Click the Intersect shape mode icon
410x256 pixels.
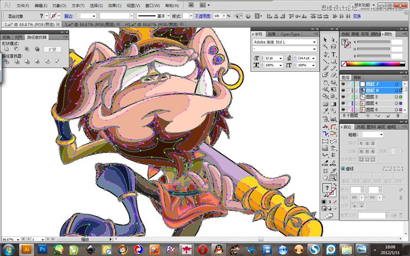pyautogui.click(x=27, y=49)
